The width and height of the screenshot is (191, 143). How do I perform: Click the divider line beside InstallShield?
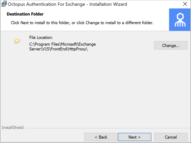pos(107,128)
